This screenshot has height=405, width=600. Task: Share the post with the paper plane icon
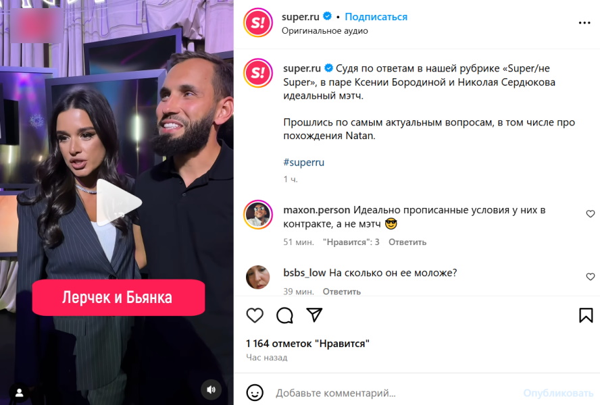click(315, 315)
